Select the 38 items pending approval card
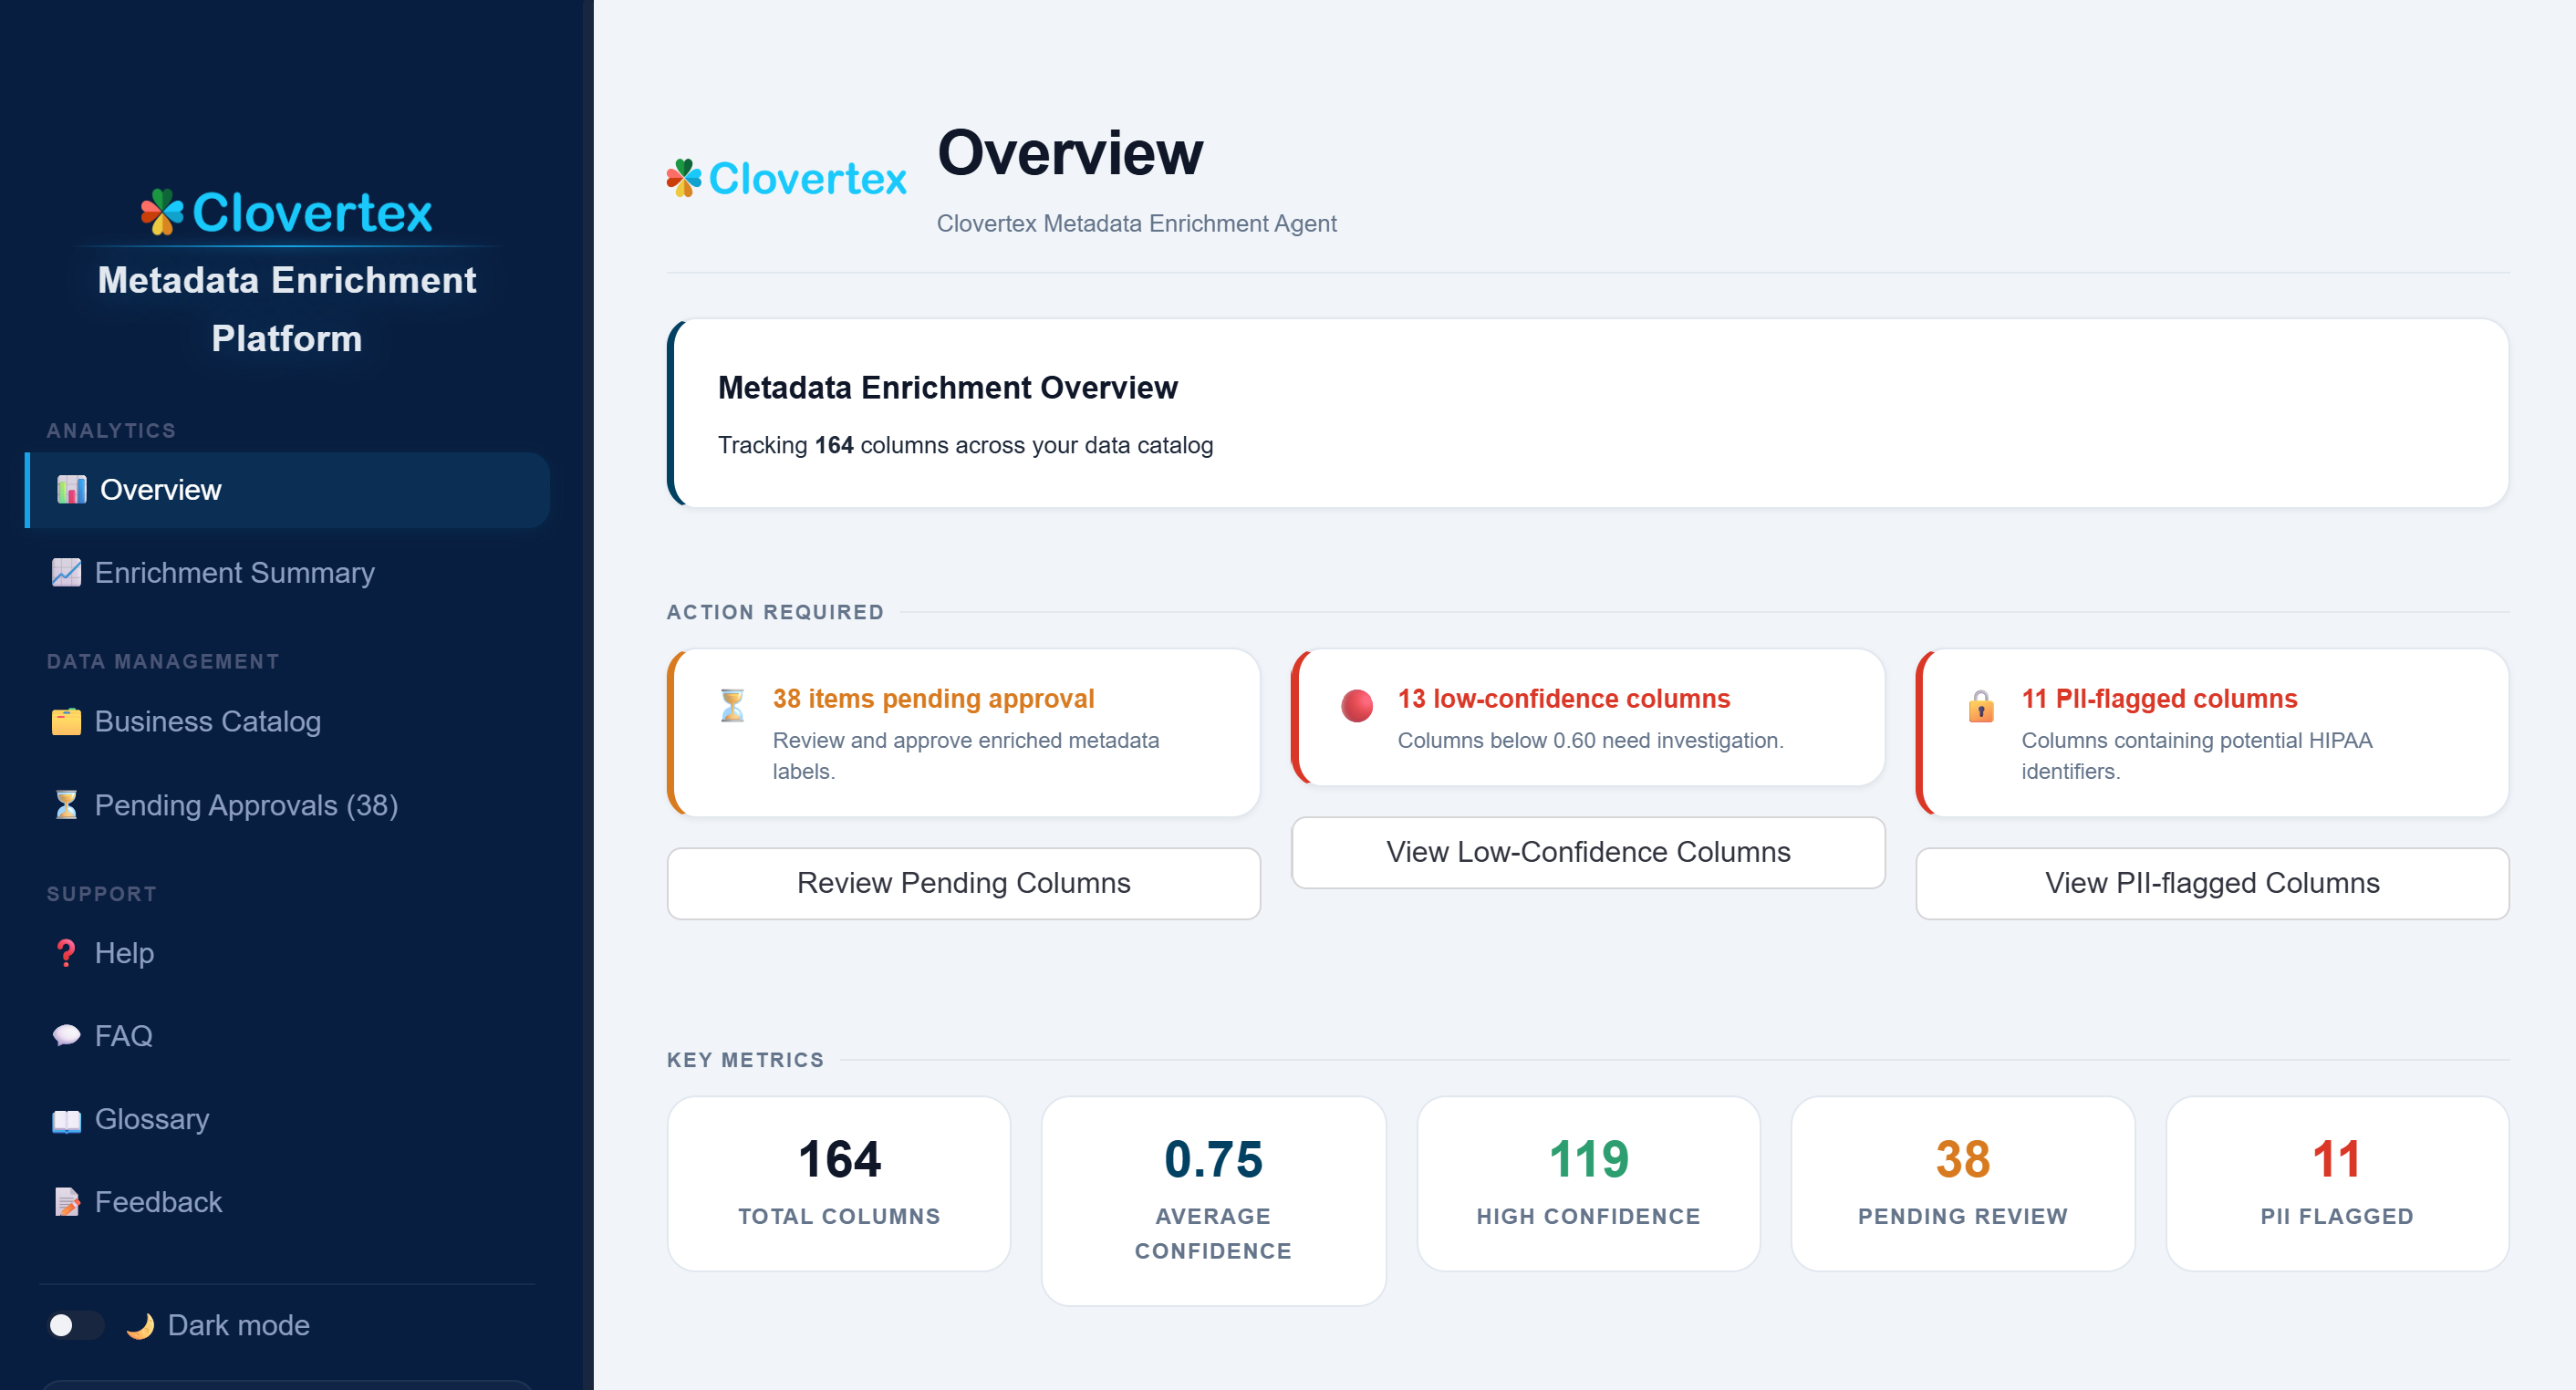This screenshot has height=1390, width=2576. point(963,733)
